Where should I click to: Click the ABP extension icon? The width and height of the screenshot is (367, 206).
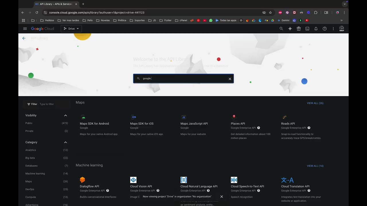(x=280, y=13)
